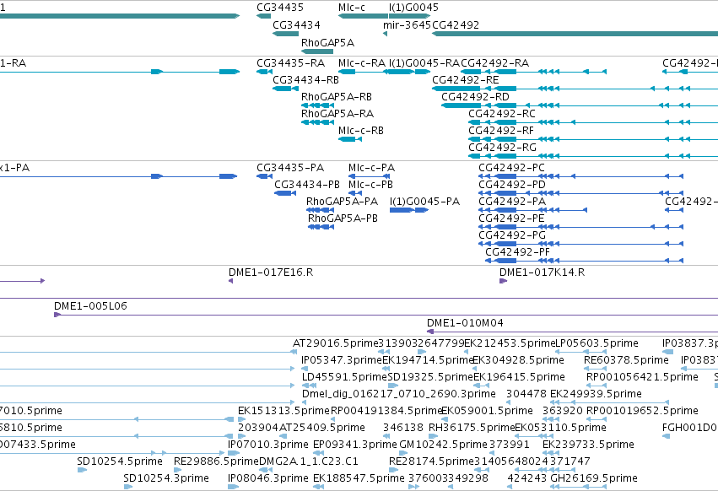Click the CG34434-RB transcript label

[x=306, y=80]
